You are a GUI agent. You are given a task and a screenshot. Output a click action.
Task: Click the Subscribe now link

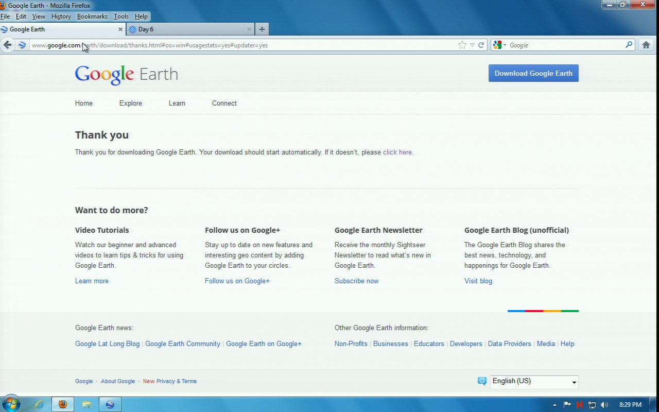click(x=356, y=281)
